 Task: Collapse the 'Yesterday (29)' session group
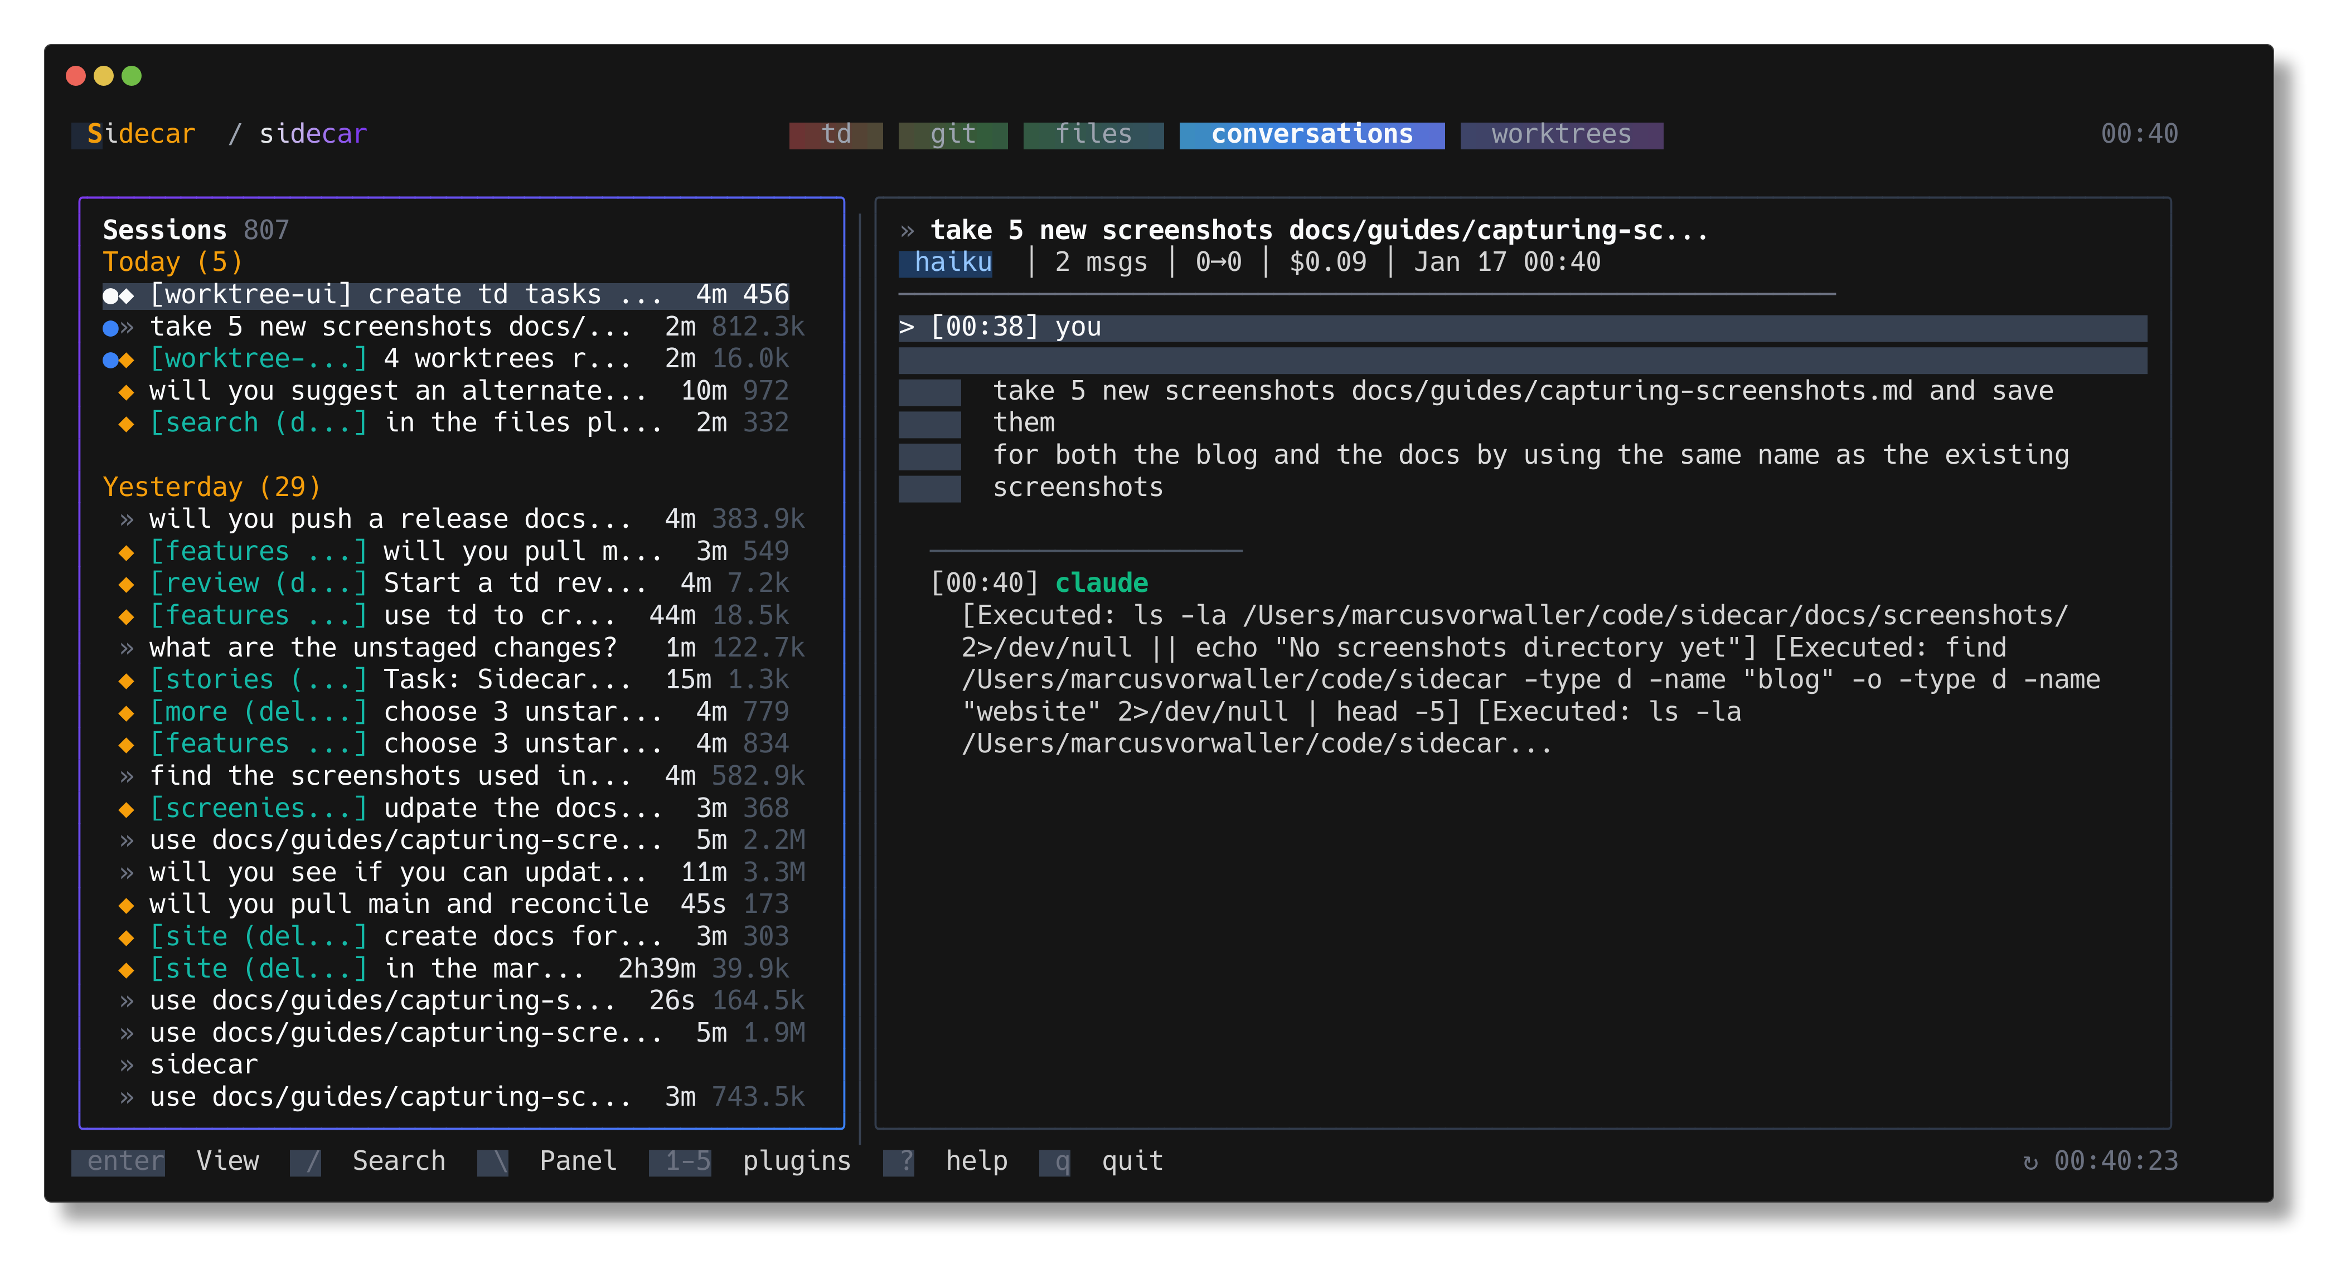[211, 487]
